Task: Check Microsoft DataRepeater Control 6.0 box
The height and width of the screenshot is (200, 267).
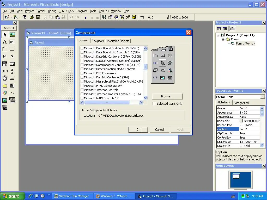Action: click(x=82, y=65)
